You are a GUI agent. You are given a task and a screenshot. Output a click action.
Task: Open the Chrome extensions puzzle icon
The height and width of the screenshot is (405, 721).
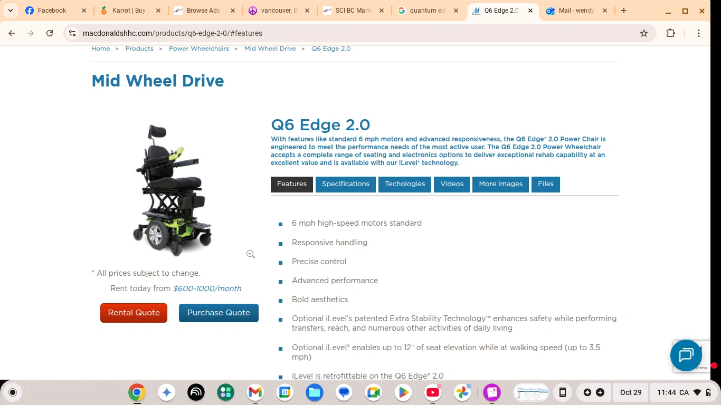click(670, 33)
